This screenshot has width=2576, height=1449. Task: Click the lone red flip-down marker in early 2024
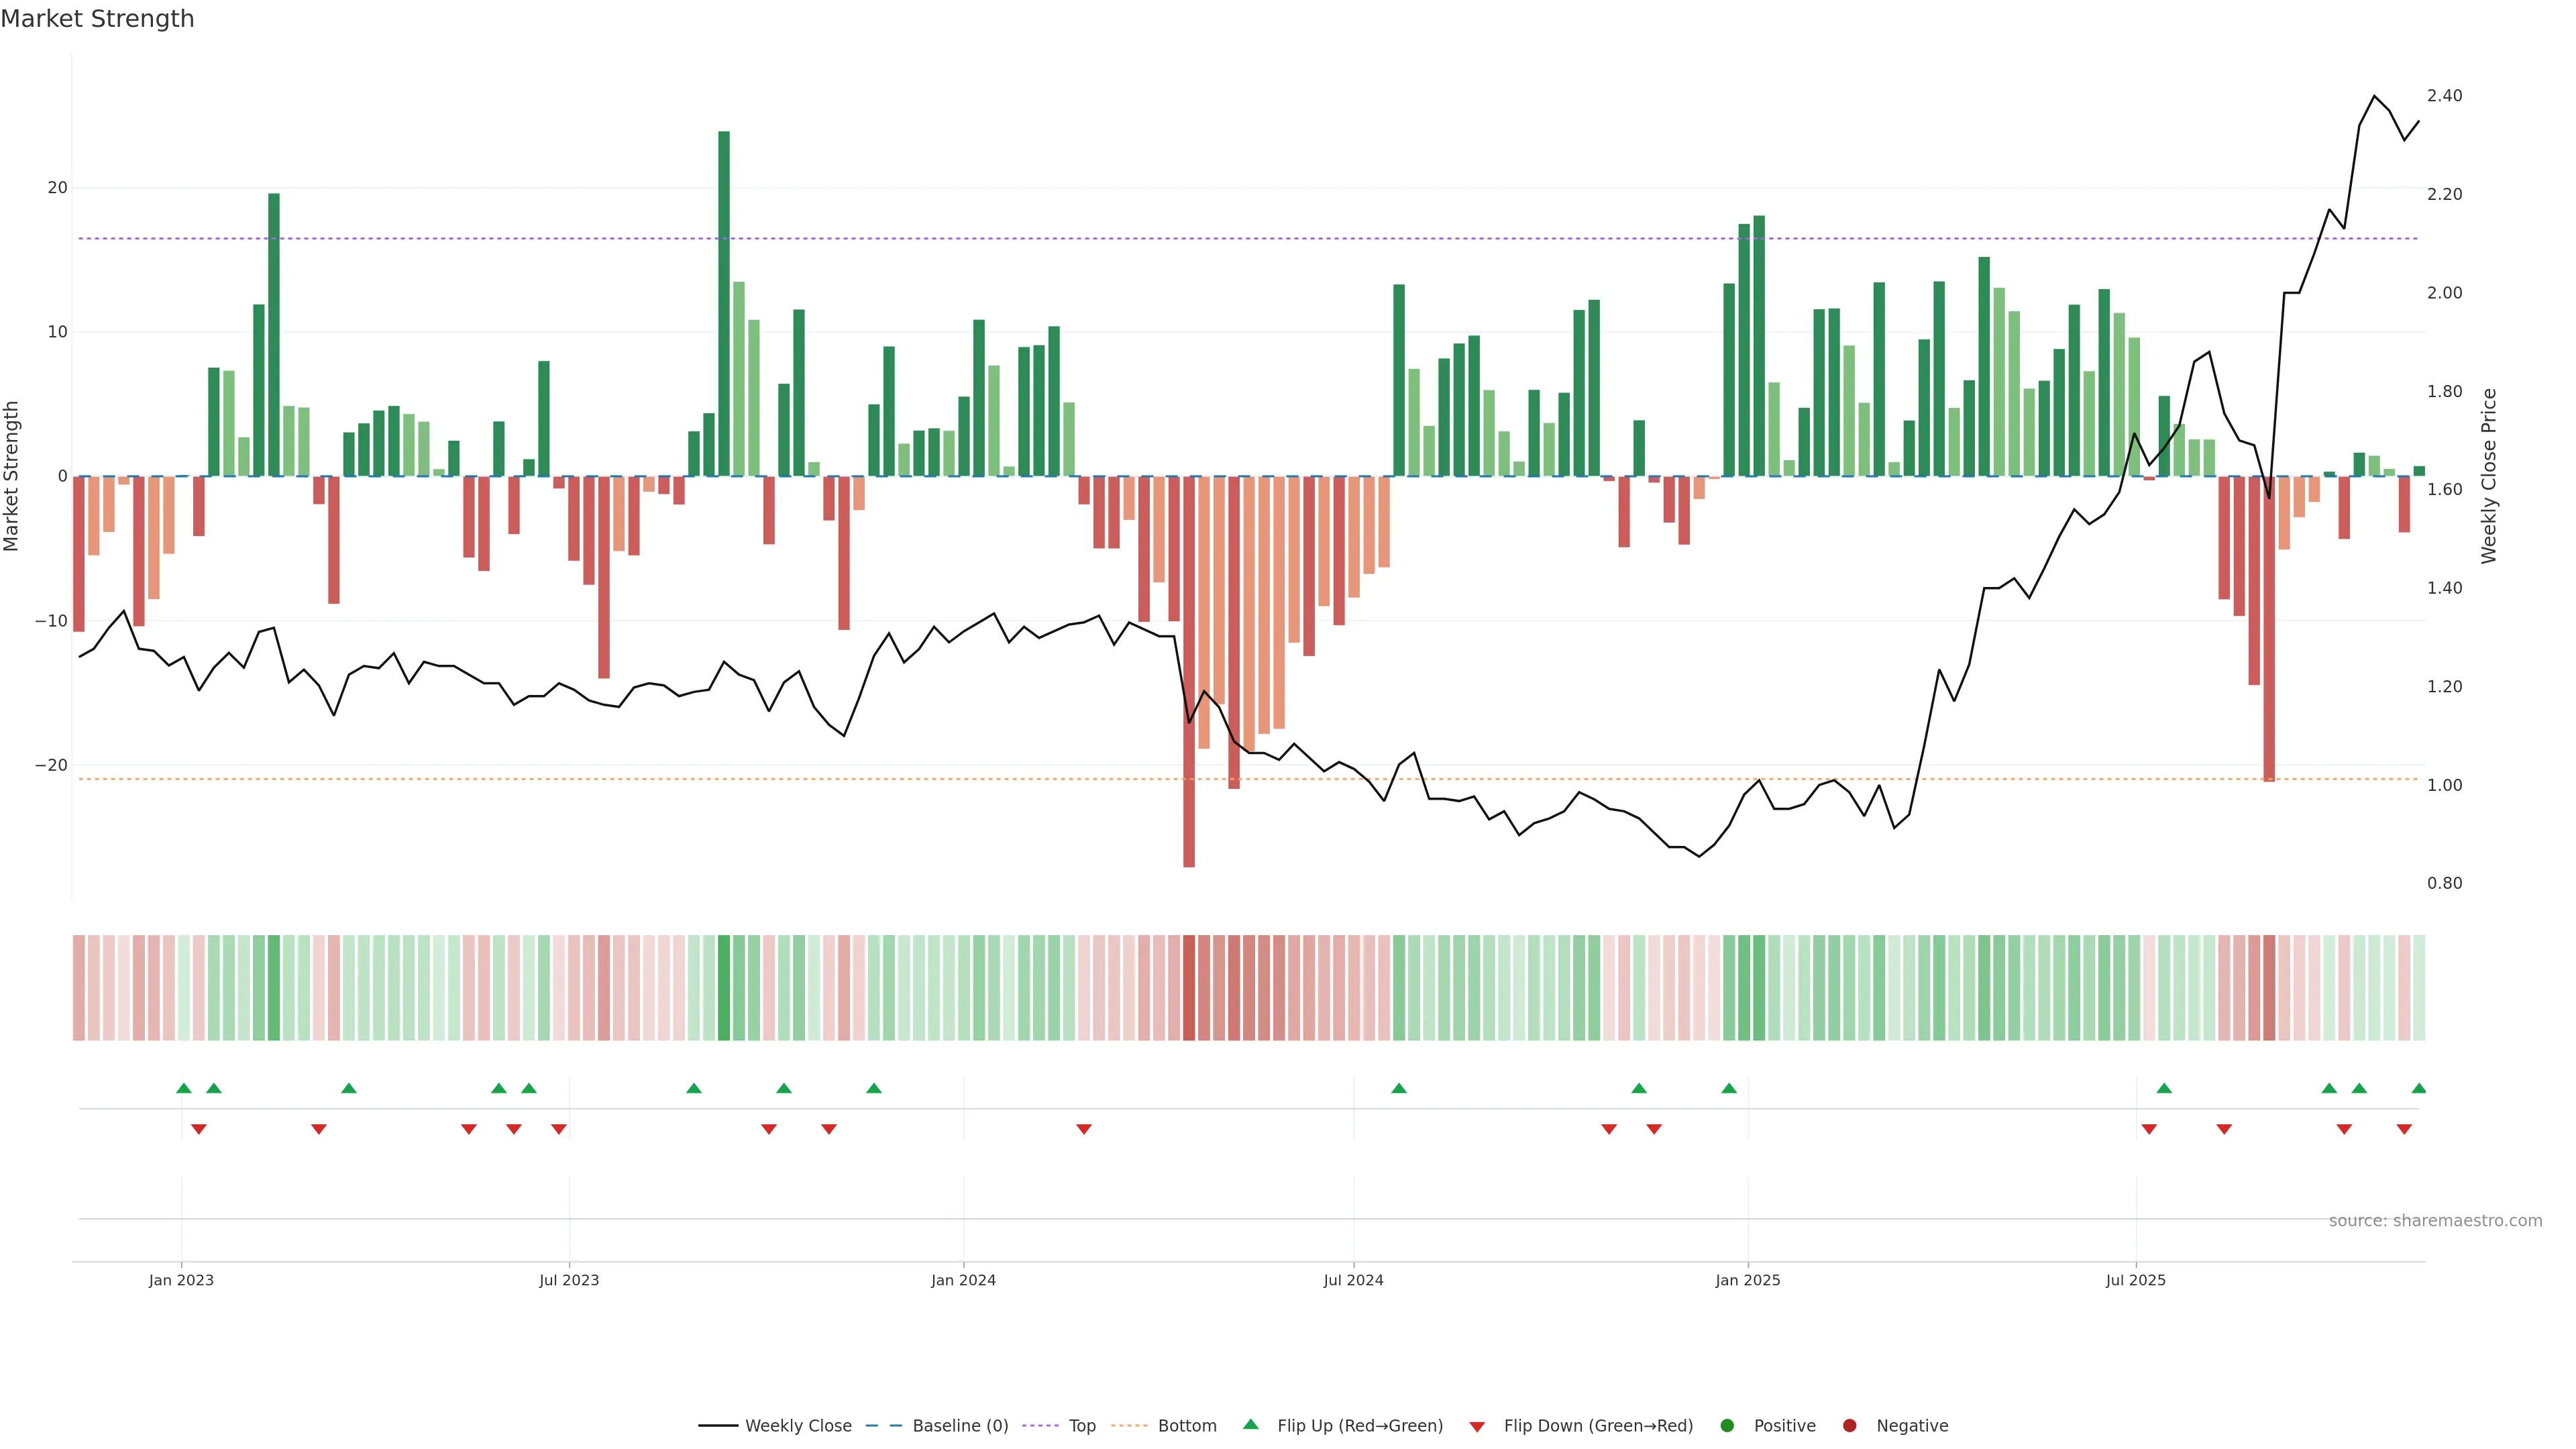(1084, 1129)
